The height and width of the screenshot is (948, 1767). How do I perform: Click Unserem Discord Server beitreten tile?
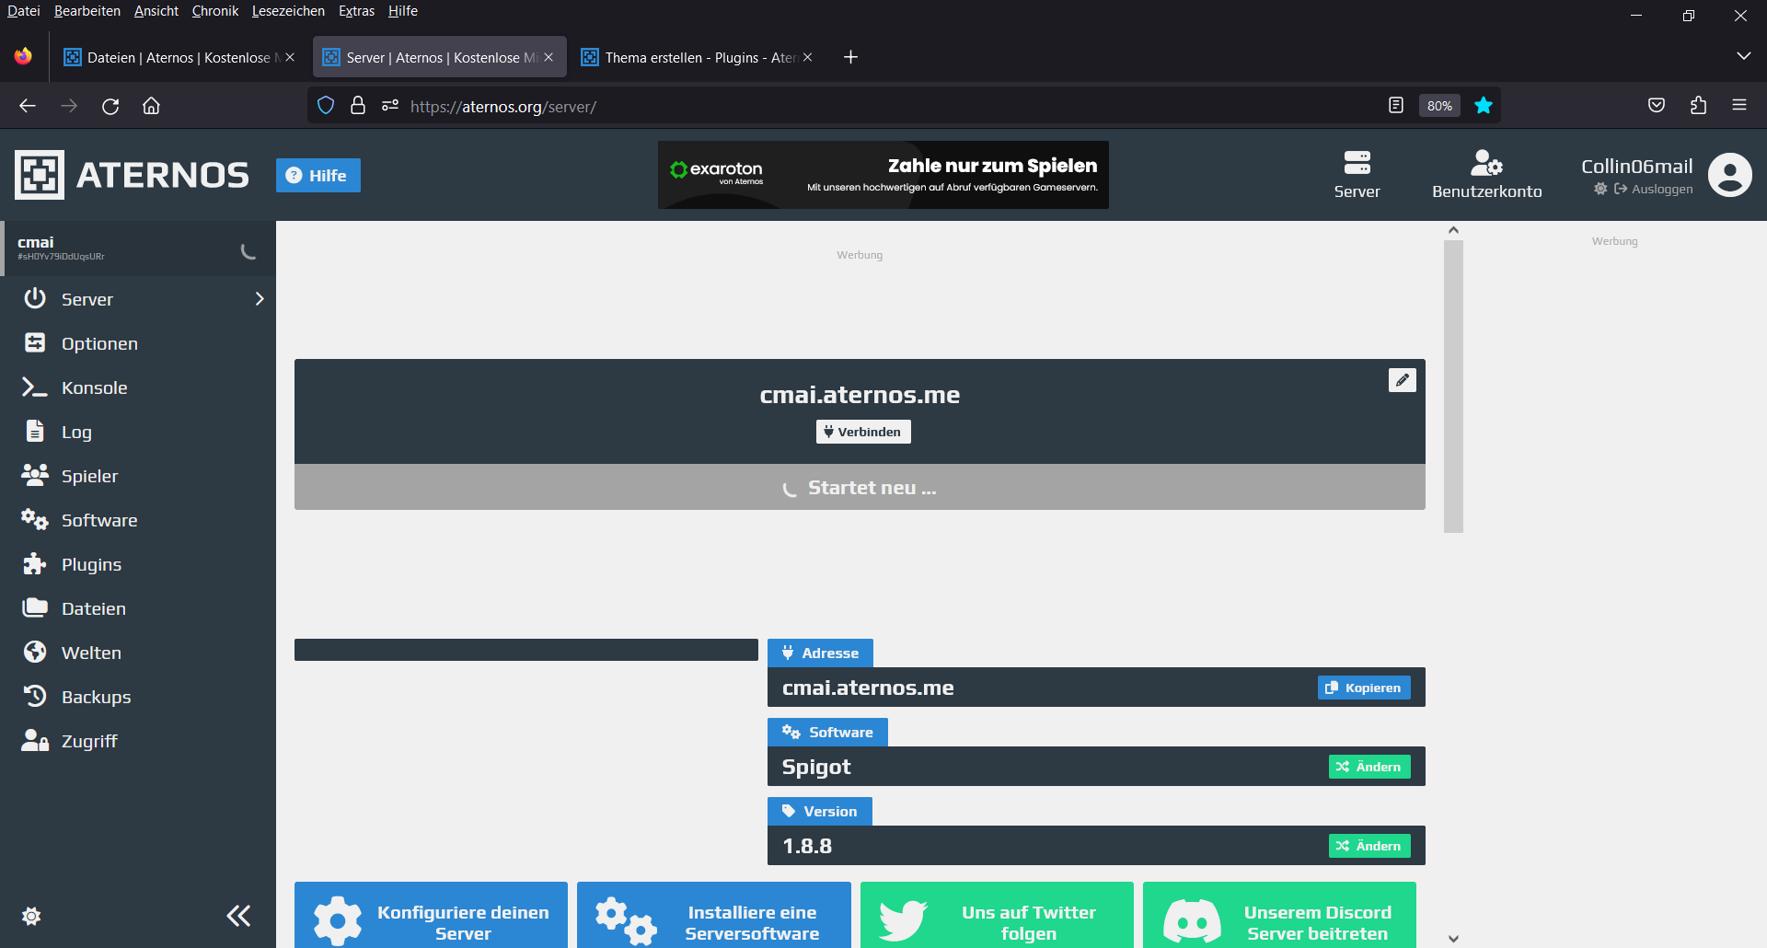1279,916
